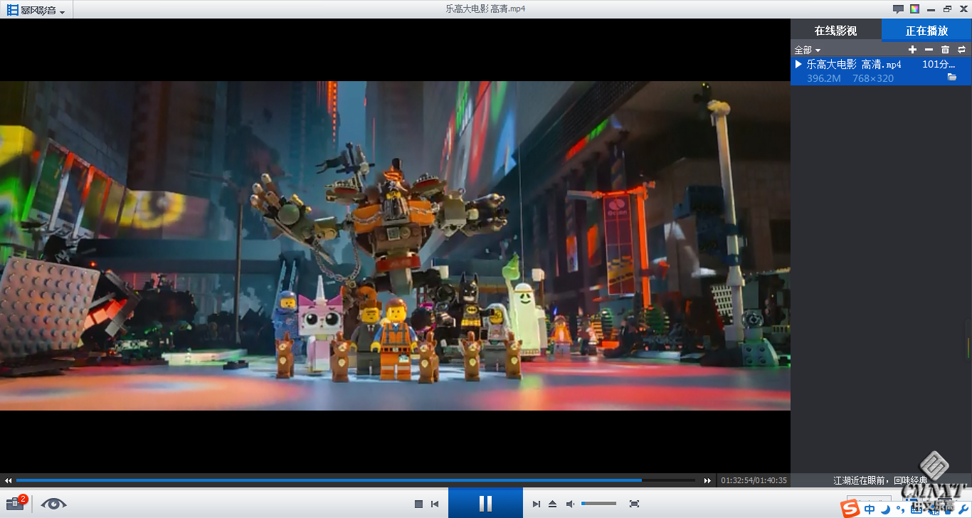Switch to the 在线影视 tab

pos(835,31)
